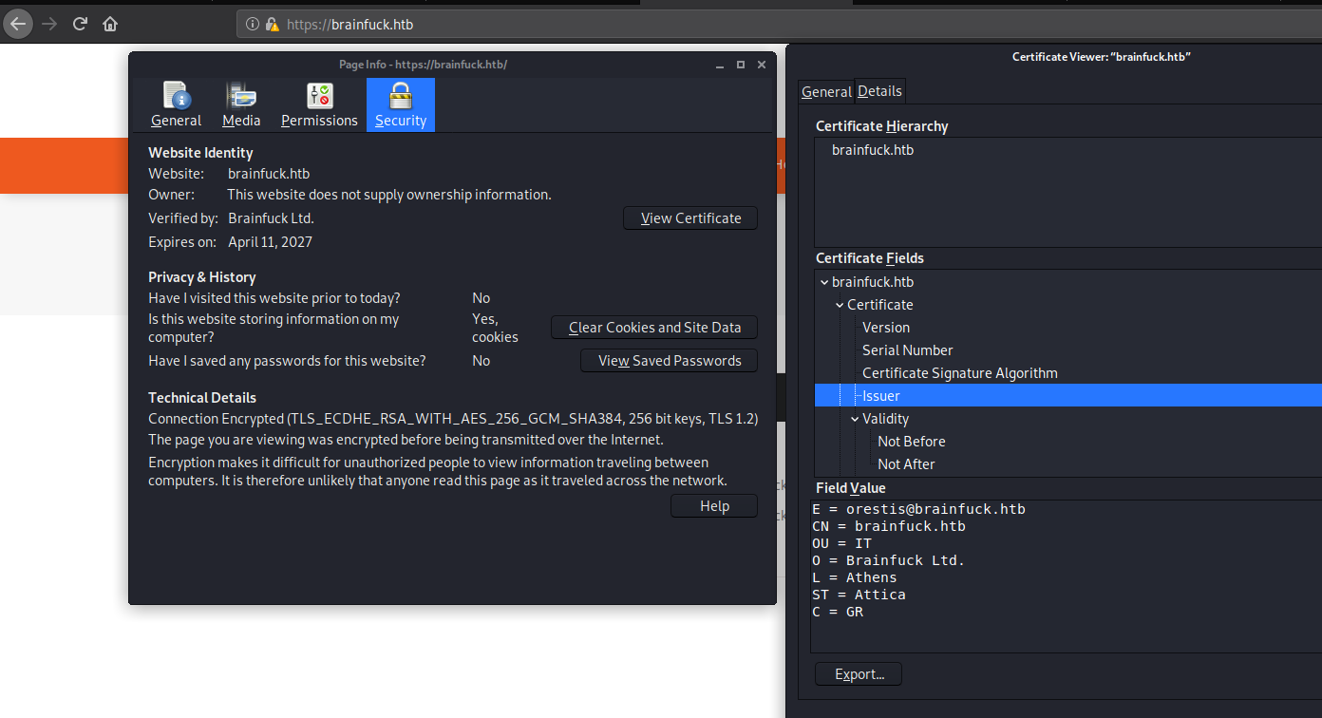Select Certificate Signature Algorithm field
The height and width of the screenshot is (718, 1322).
(x=960, y=373)
